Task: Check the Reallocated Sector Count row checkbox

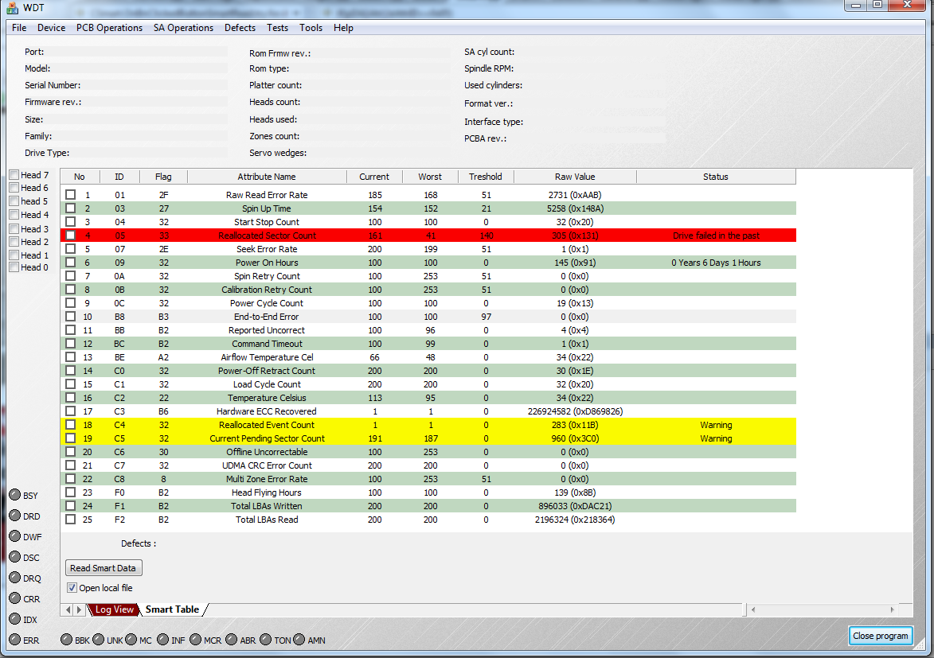Action: [70, 236]
